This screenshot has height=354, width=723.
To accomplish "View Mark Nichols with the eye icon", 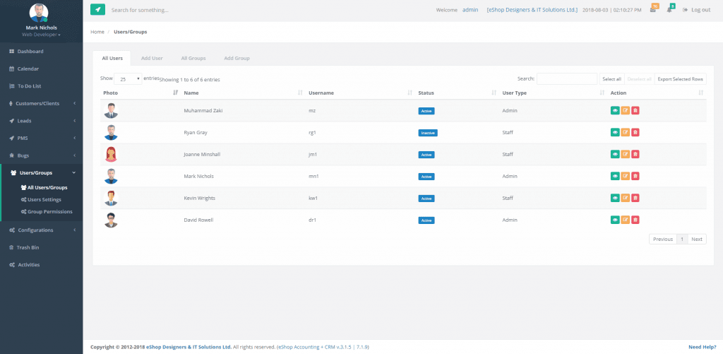I will tap(614, 176).
